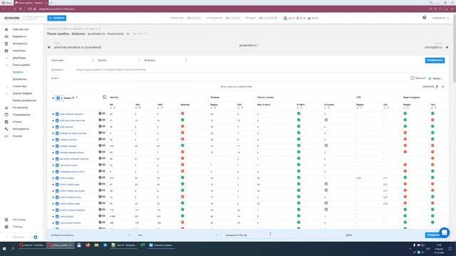Open the proskater.ru project selector
The image size is (456, 256).
(x=249, y=46)
